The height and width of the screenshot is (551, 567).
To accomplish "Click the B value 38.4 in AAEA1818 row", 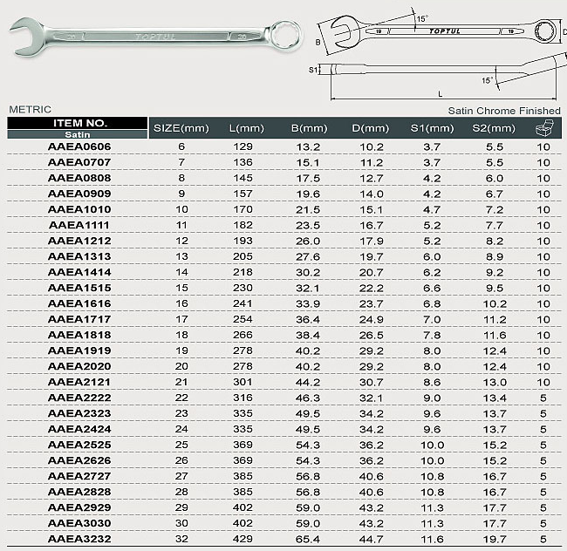I will pyautogui.click(x=308, y=336).
